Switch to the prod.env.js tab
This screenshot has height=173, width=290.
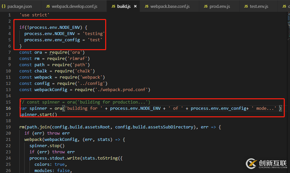coord(220,6)
